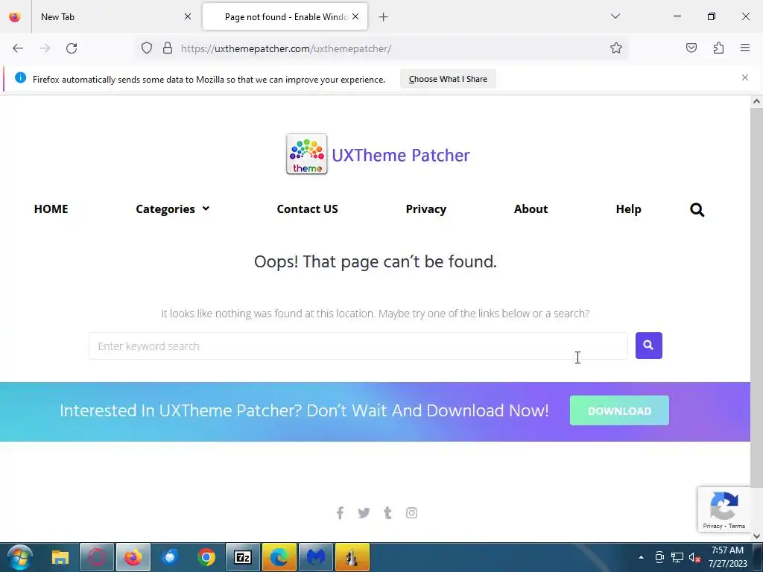The image size is (763, 572).
Task: Open Microsoft Edge from the taskbar
Action: (279, 557)
